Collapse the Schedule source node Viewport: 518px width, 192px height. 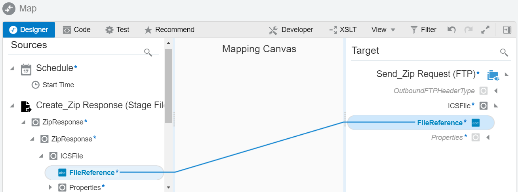pos(12,68)
